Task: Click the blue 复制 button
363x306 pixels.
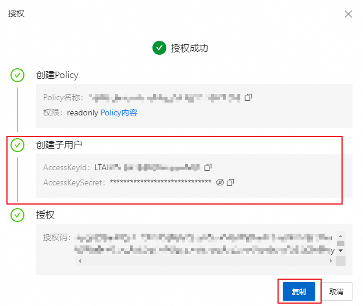Action: [299, 291]
